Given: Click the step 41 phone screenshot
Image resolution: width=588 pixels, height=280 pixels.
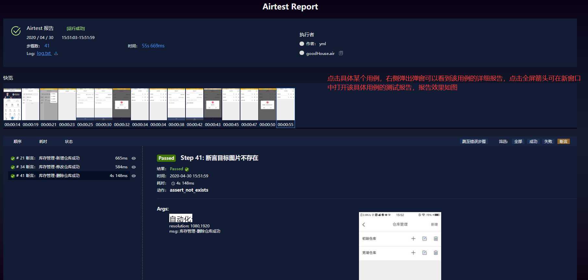Looking at the screenshot, I should pos(400,246).
